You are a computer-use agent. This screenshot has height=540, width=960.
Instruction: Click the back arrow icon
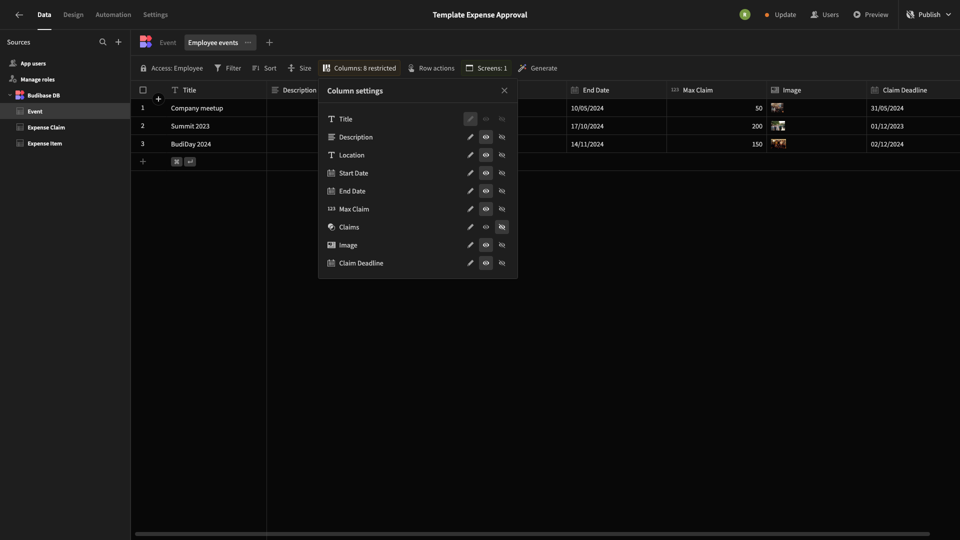pyautogui.click(x=19, y=14)
